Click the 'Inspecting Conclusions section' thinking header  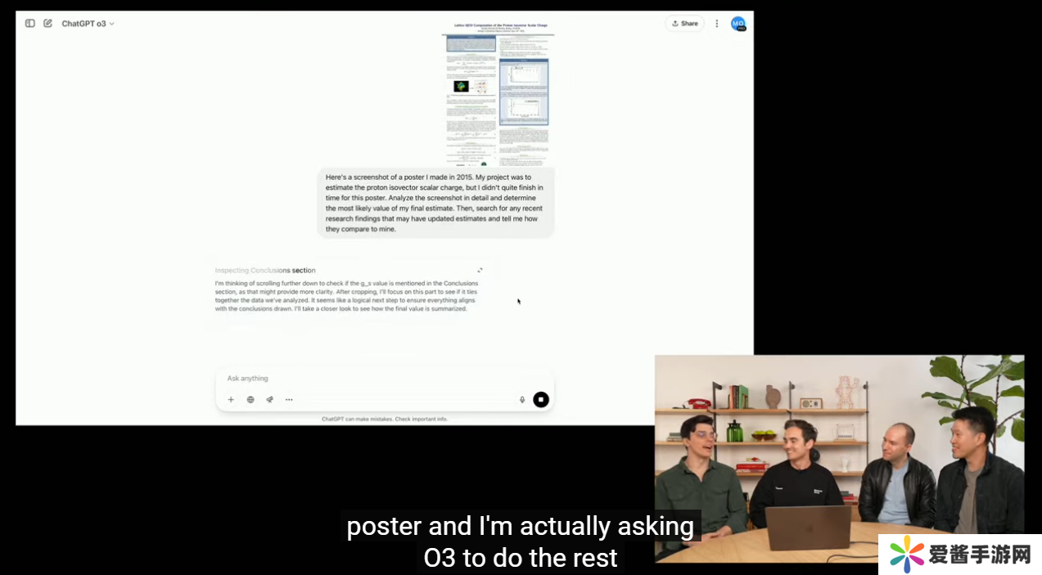tap(264, 270)
